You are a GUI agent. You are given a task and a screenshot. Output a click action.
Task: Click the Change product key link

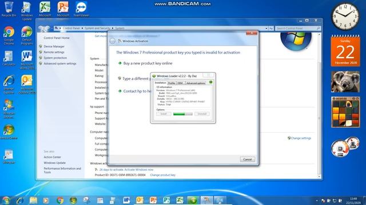(162, 175)
